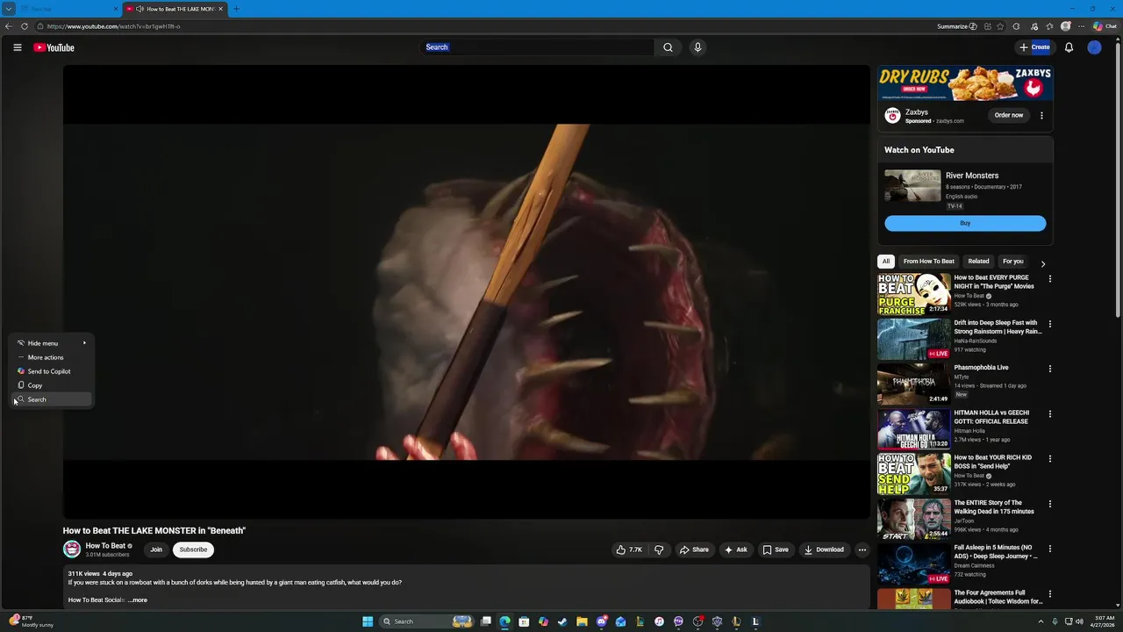Go back in the browser
The width and height of the screenshot is (1123, 632).
tap(9, 26)
